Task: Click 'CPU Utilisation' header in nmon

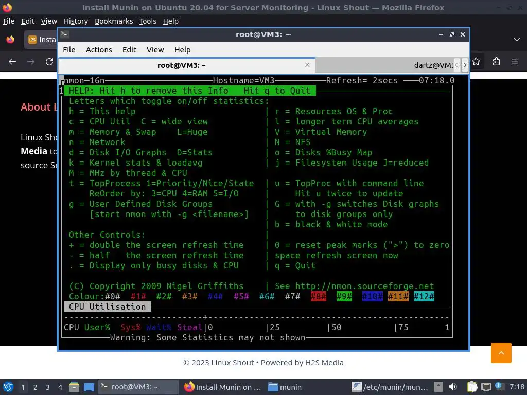Action: [107, 307]
